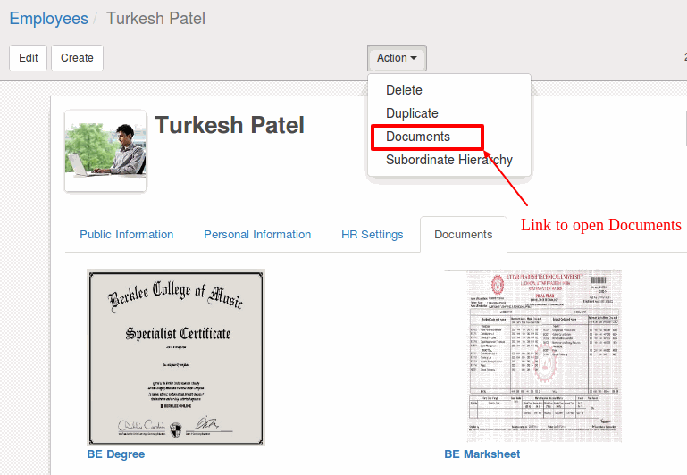Select the Documents tab
This screenshot has width=687, height=475.
pos(463,235)
